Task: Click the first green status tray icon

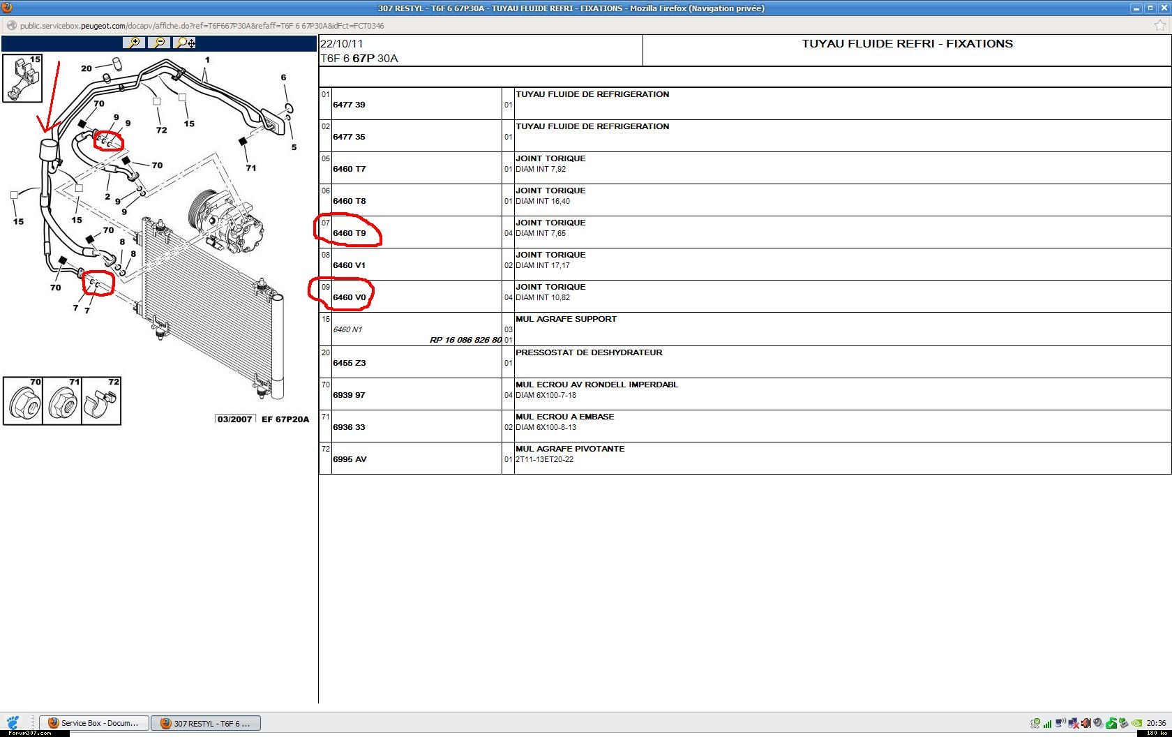Action: (x=1035, y=724)
